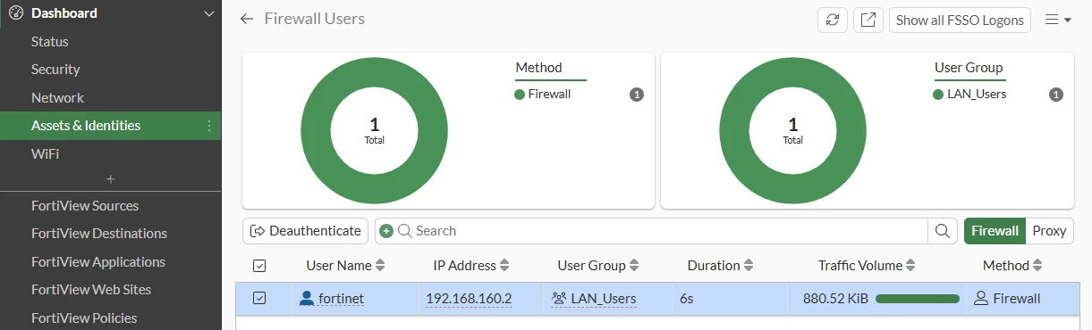This screenshot has width=1092, height=330.
Task: Sort by IP Address column arrows
Action: [x=504, y=266]
